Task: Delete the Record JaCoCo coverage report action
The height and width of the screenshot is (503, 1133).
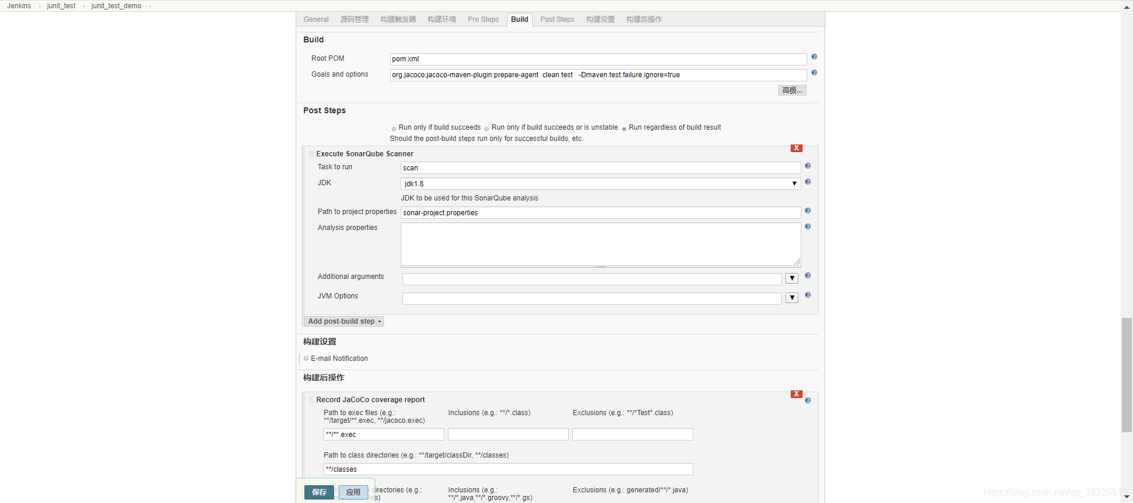Action: [x=797, y=394]
